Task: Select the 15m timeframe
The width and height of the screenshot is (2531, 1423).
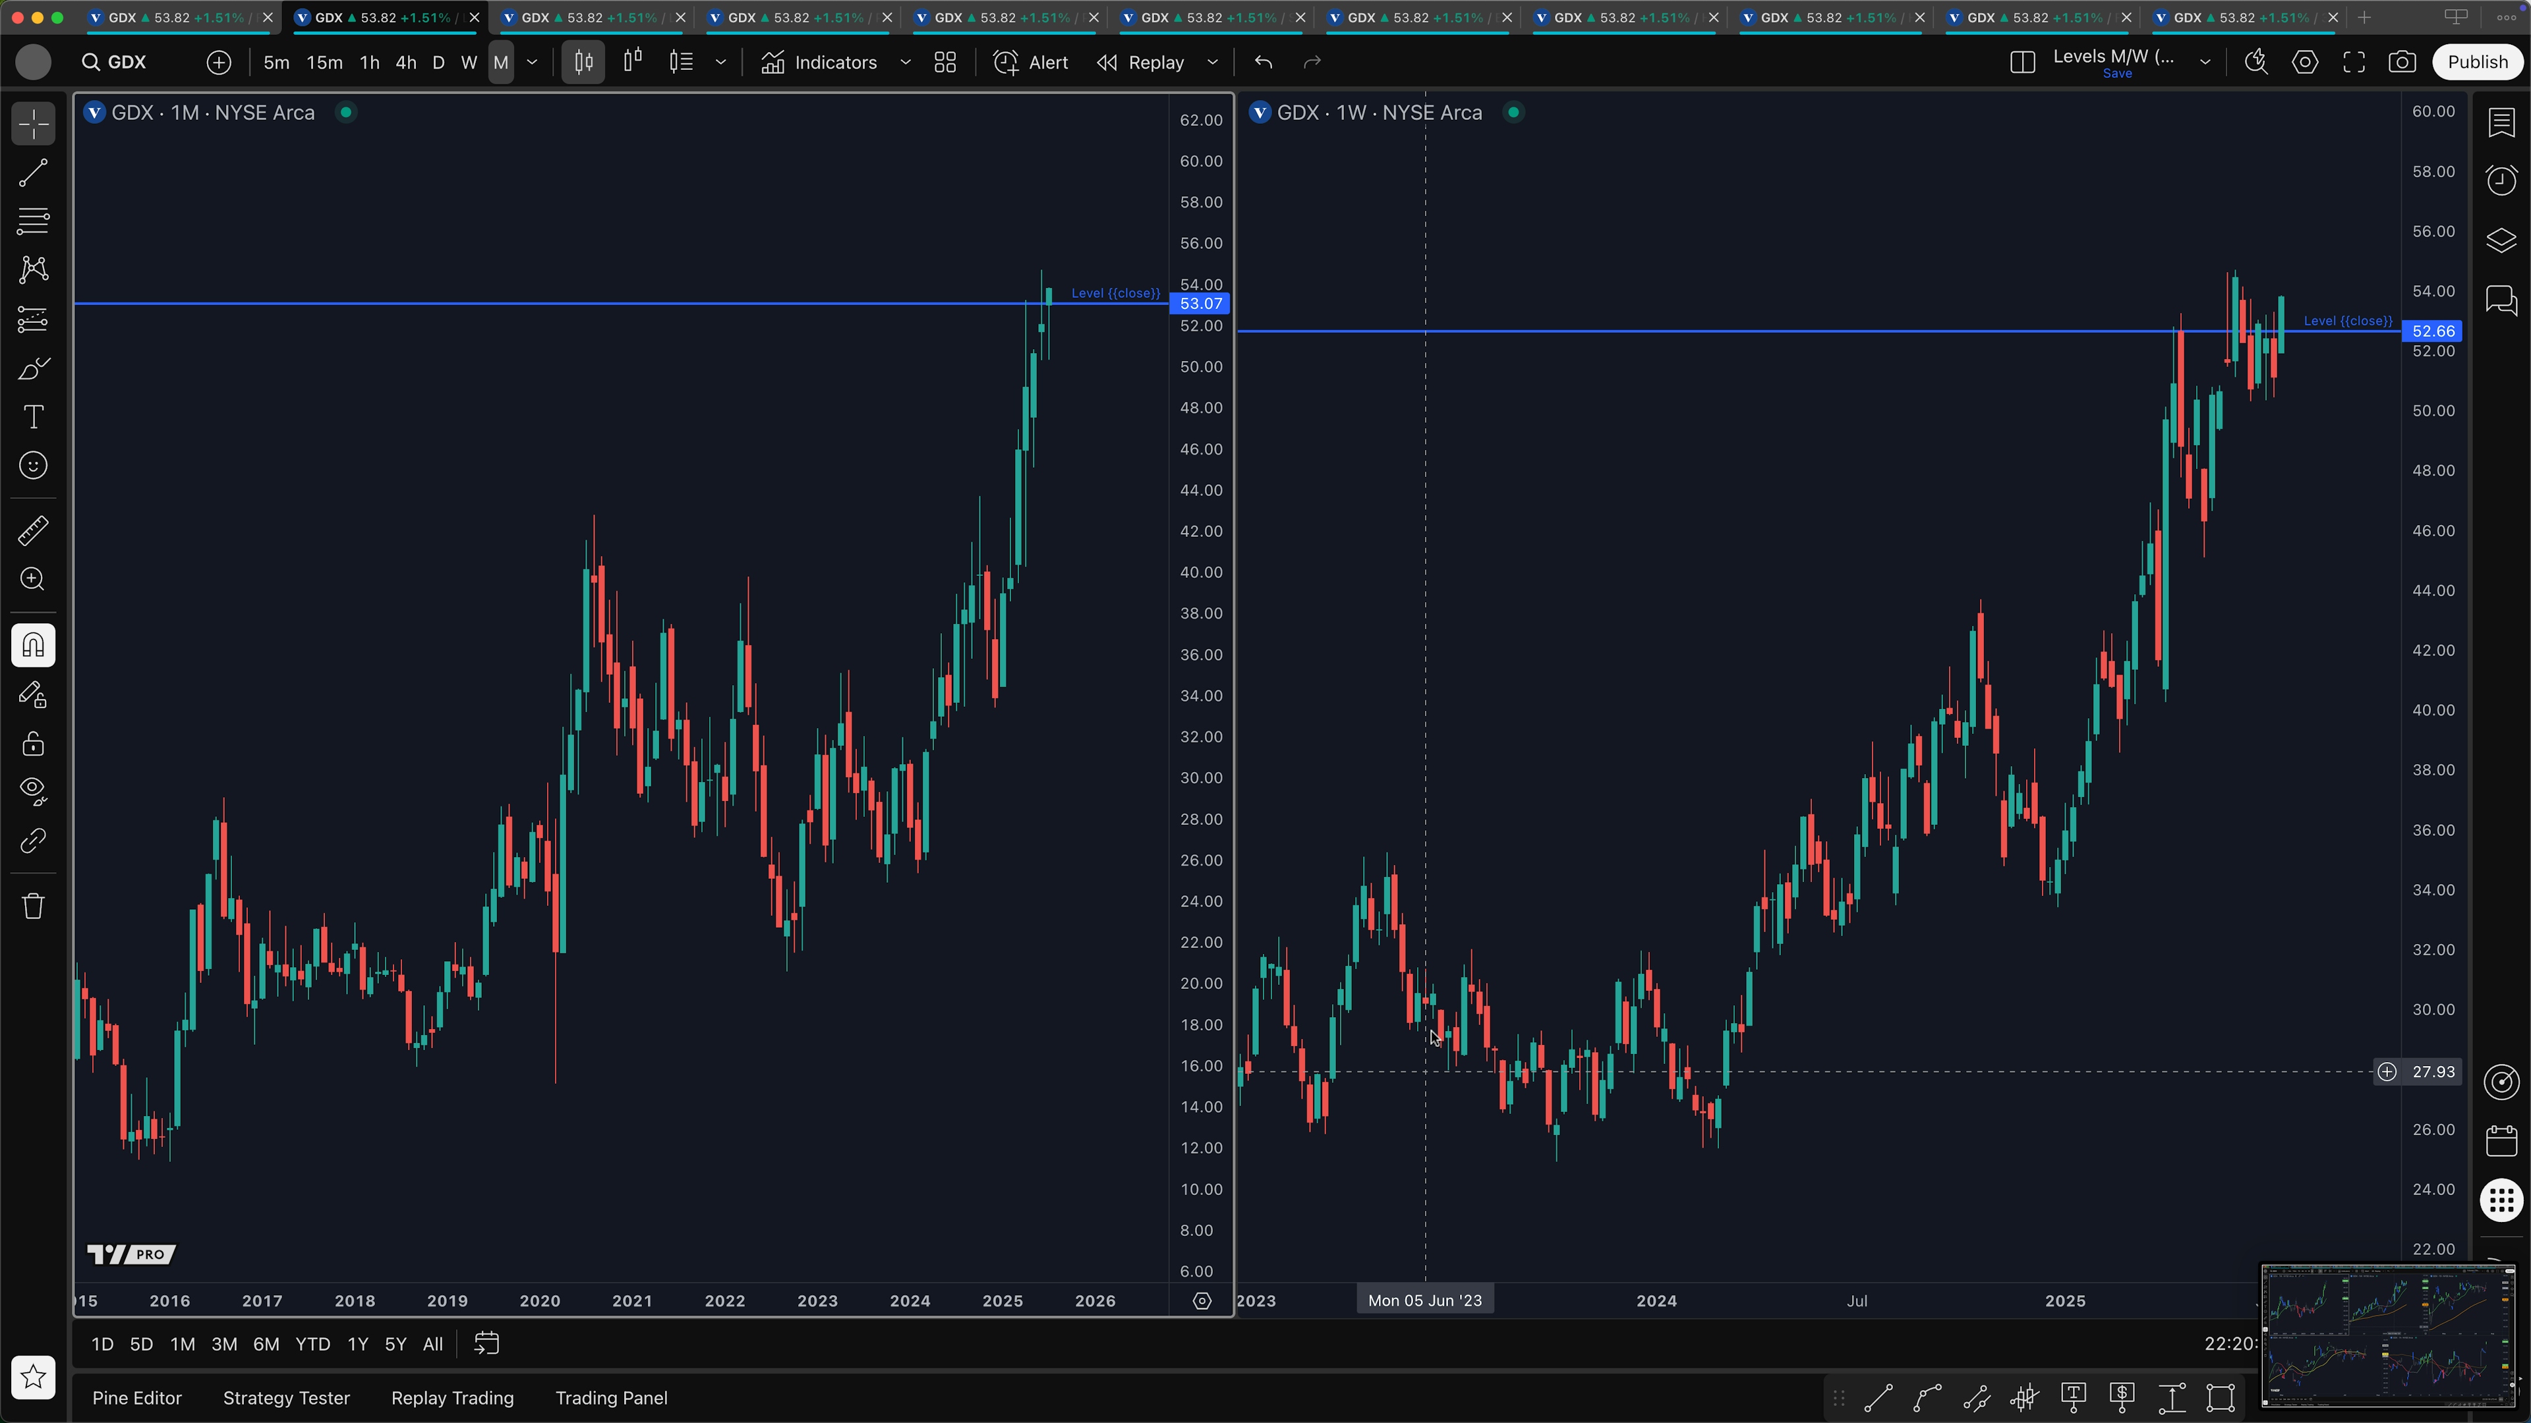Action: 324,63
